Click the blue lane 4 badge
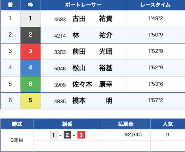The height and width of the screenshot is (152, 185). point(30,68)
